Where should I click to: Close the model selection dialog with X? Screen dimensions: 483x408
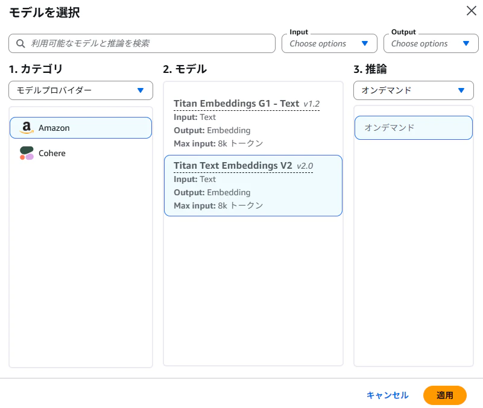pyautogui.click(x=472, y=11)
